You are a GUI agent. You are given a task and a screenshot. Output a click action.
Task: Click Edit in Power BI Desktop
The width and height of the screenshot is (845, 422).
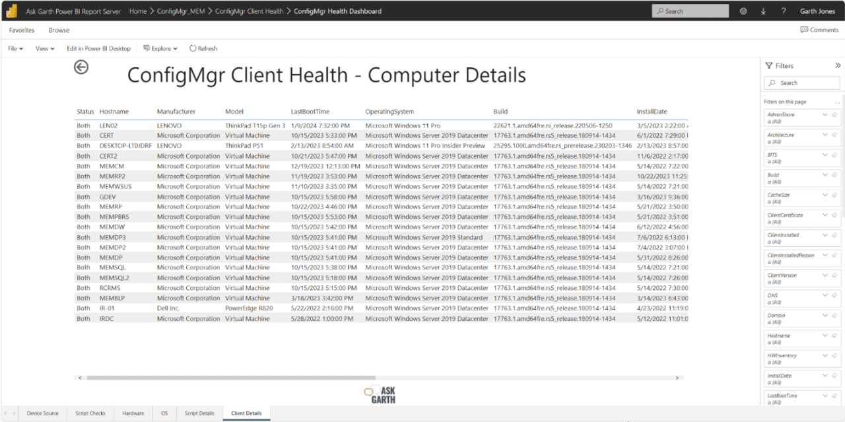(x=99, y=48)
